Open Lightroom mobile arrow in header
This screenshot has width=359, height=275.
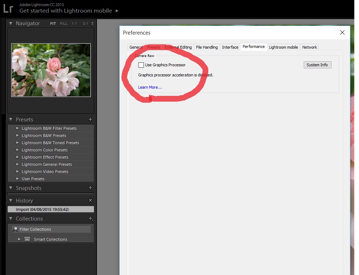coord(117,11)
